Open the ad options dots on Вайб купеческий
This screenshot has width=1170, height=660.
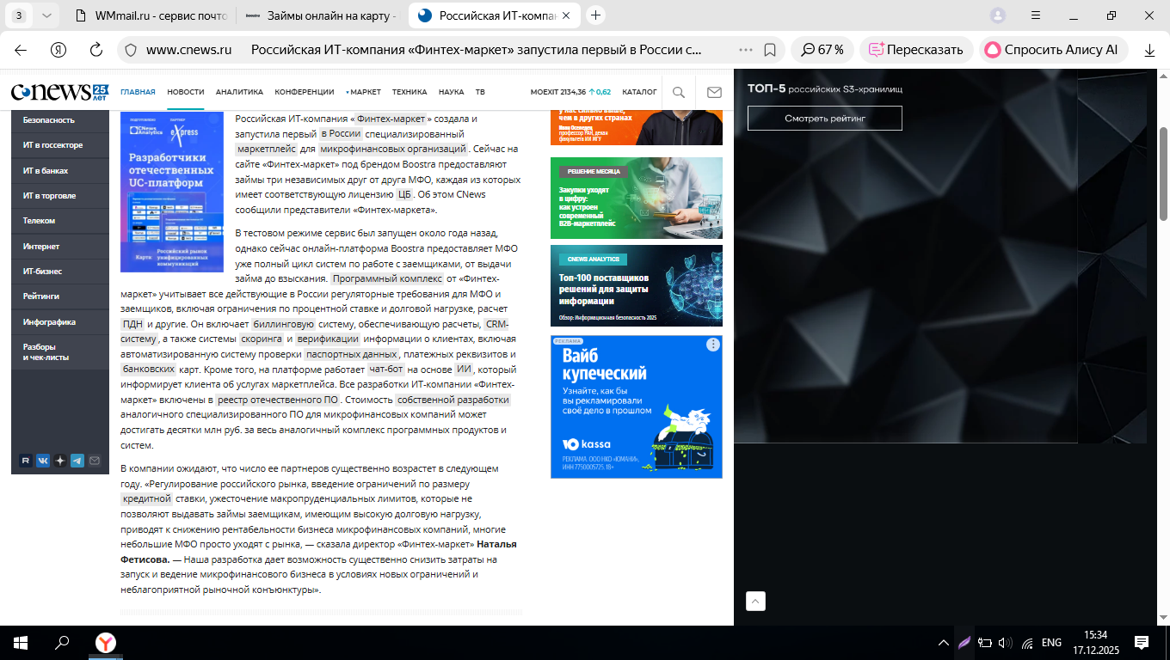(x=712, y=345)
